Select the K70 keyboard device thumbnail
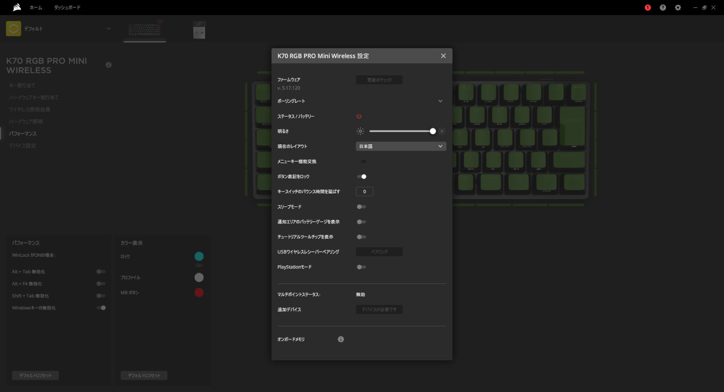724x392 pixels. (x=145, y=29)
